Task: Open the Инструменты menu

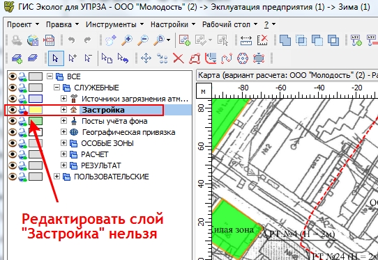Action: pos(115,24)
